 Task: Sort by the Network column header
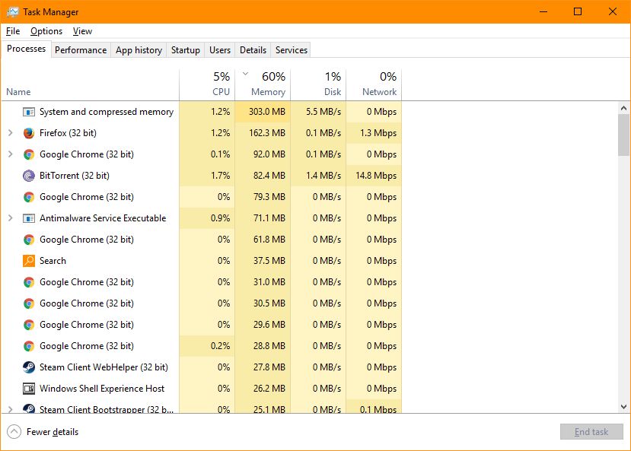pyautogui.click(x=374, y=85)
